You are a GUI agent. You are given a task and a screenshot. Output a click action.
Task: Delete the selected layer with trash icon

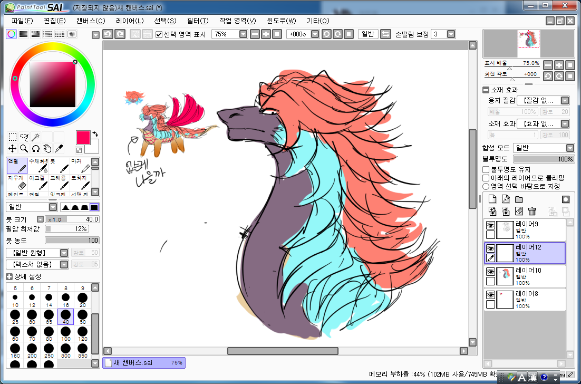coord(532,212)
